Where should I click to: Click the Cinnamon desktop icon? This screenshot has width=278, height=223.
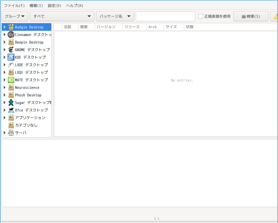click(x=11, y=35)
